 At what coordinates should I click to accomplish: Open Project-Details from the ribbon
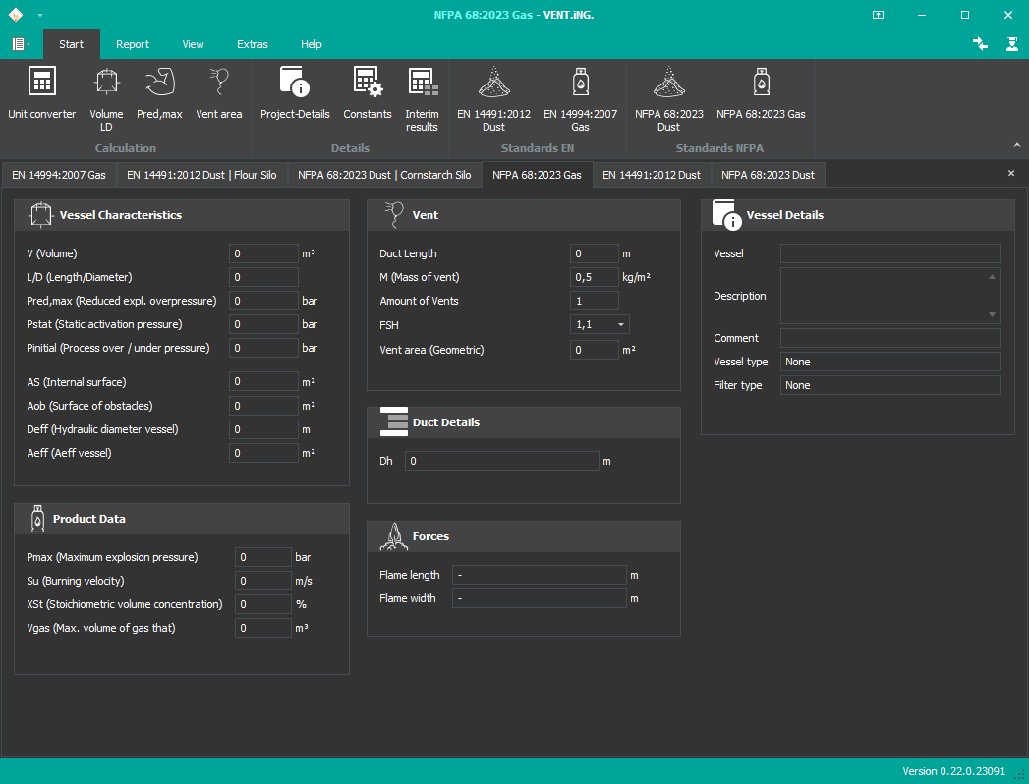[x=295, y=95]
